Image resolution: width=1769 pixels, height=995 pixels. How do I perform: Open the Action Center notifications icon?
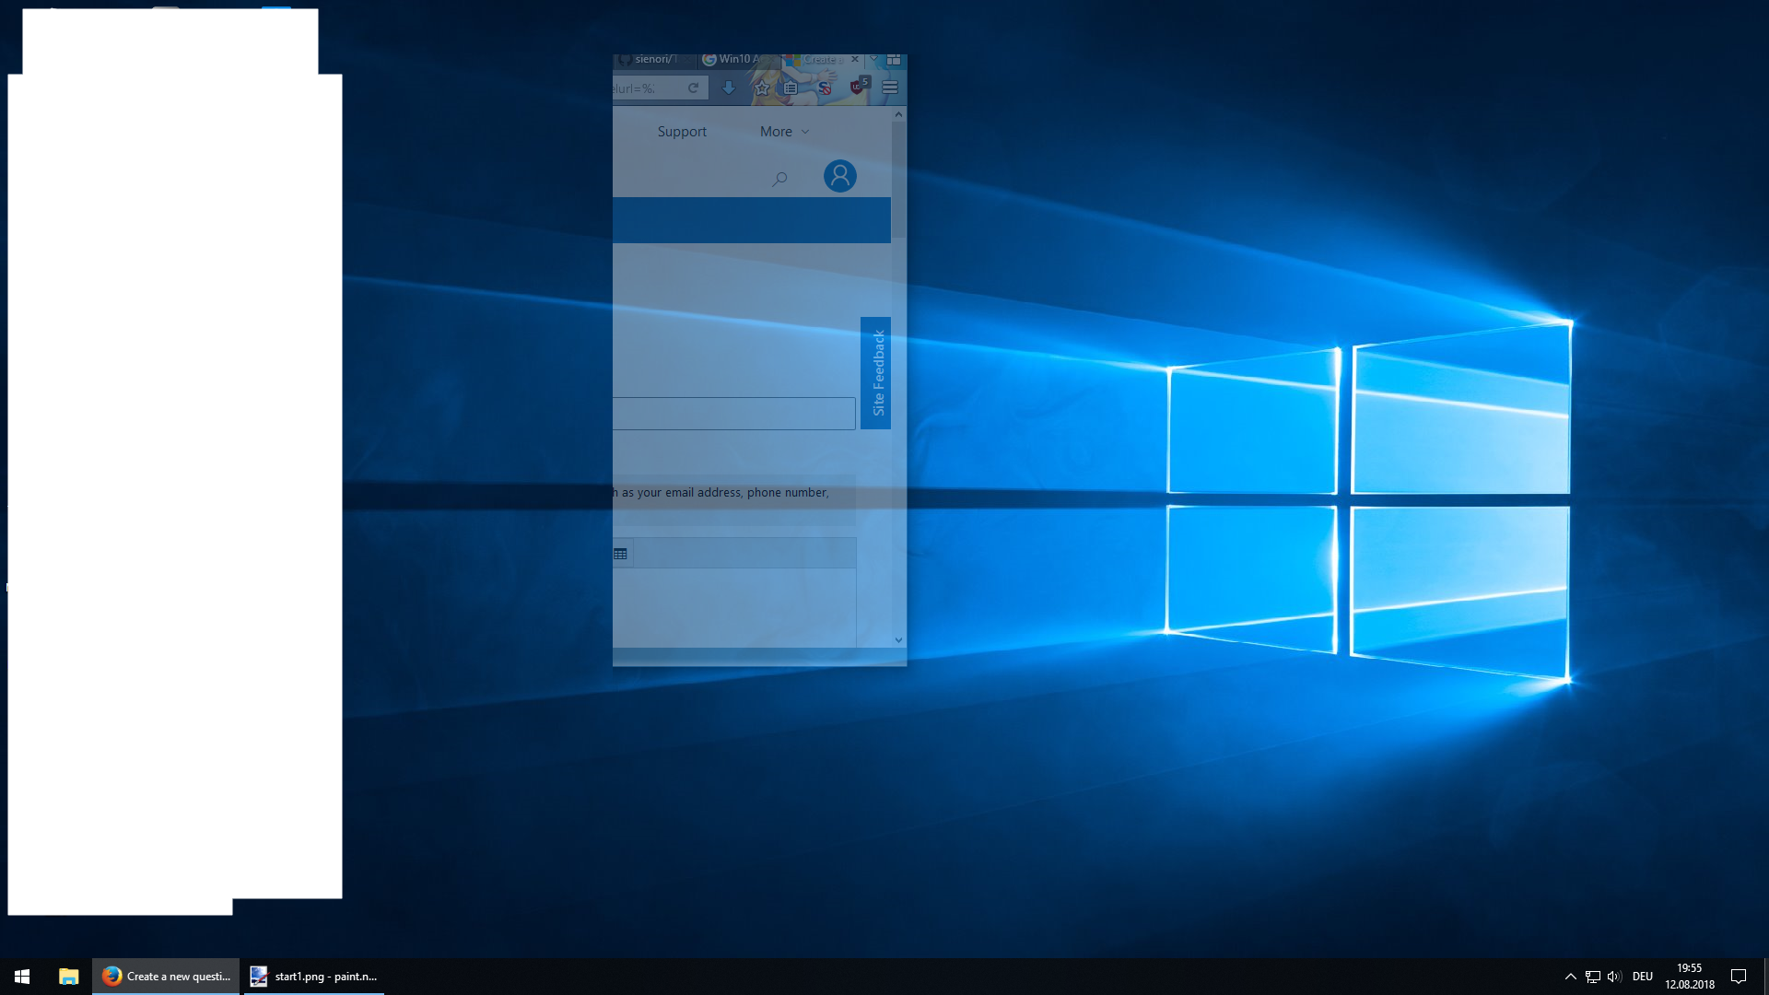click(x=1739, y=977)
